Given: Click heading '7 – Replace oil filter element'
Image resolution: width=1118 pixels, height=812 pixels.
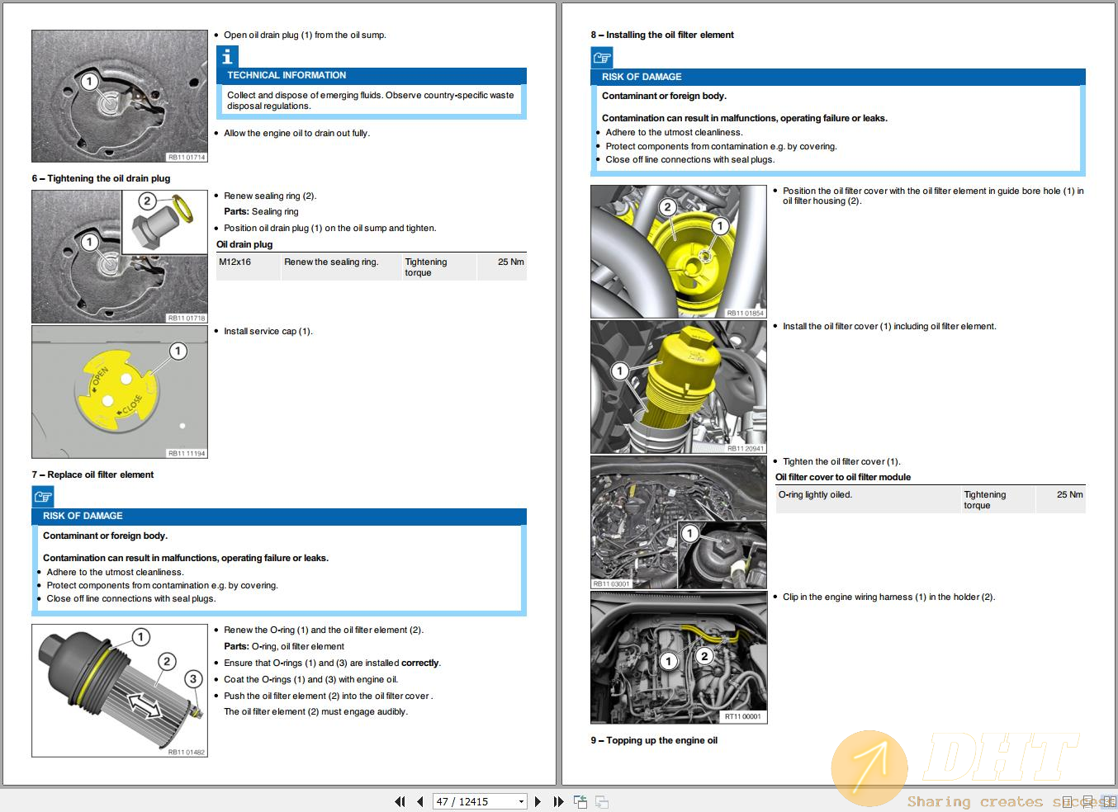Looking at the screenshot, I should coord(92,474).
